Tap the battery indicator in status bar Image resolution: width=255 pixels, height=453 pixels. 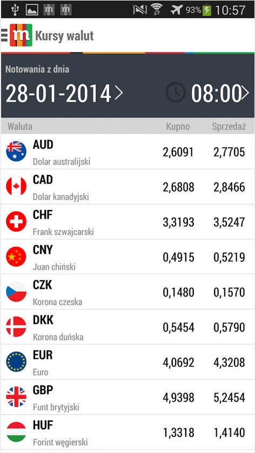click(207, 10)
